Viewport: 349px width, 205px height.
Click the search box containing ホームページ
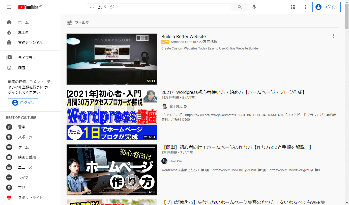pos(159,7)
